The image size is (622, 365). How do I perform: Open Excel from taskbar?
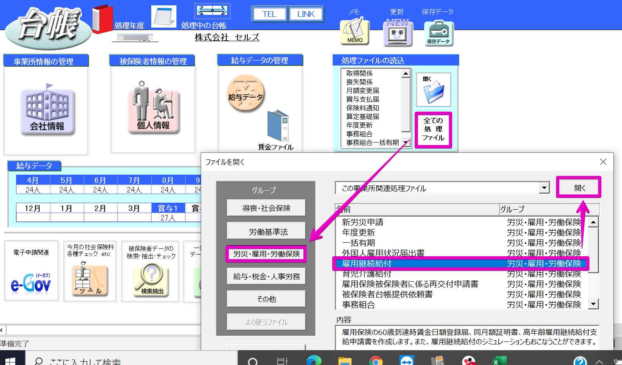500,361
